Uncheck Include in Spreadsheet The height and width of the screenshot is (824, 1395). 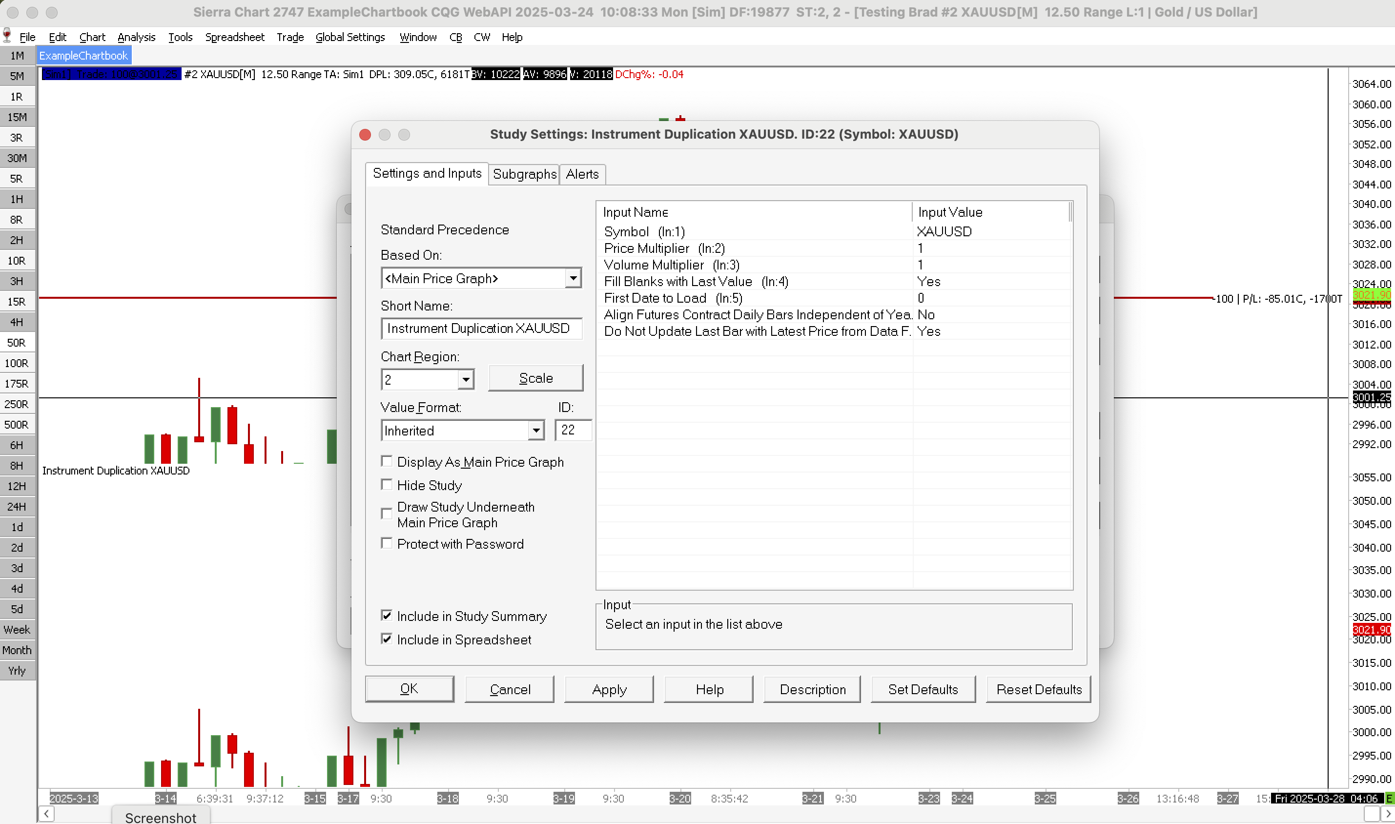(387, 639)
